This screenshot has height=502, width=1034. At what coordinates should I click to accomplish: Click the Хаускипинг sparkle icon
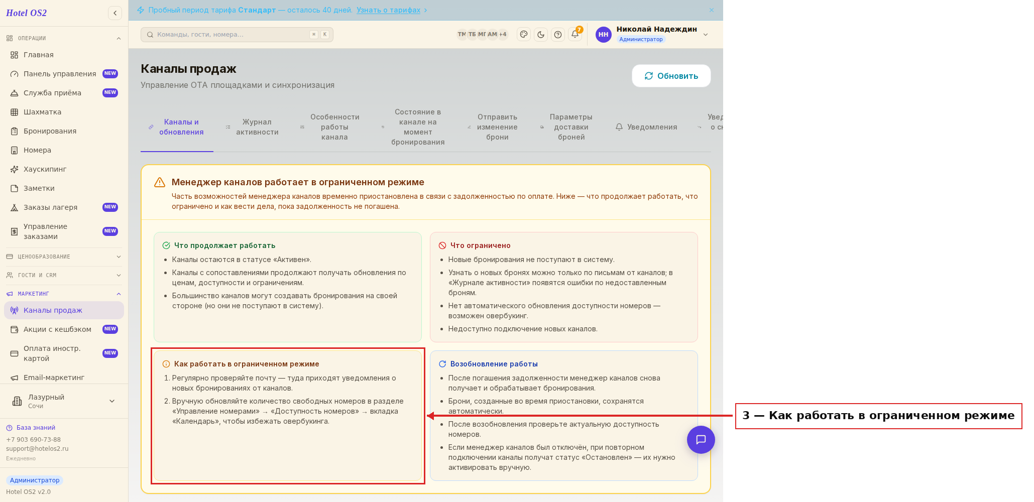tap(15, 169)
